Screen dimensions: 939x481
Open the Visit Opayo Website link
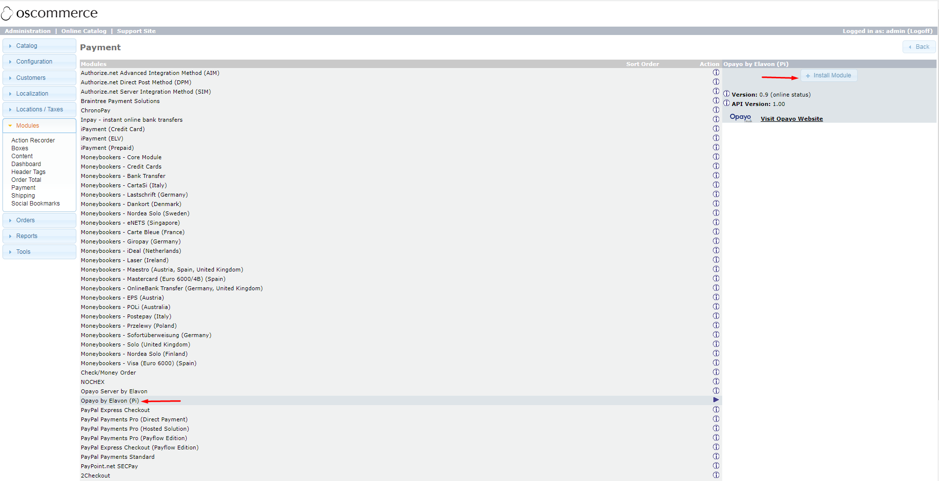point(792,119)
